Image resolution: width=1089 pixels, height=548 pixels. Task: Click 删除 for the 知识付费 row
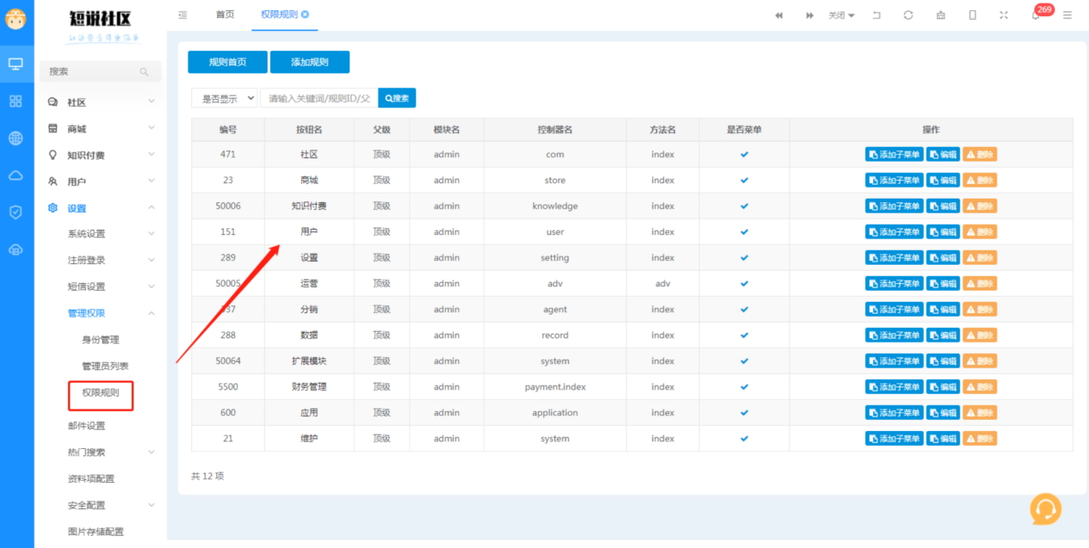tap(980, 206)
